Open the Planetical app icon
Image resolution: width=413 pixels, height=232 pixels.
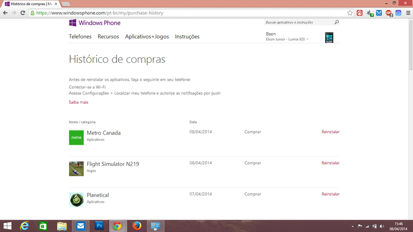pos(77,199)
